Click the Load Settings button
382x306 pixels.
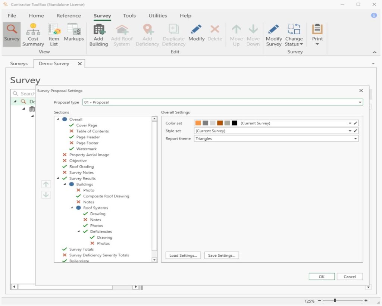[x=183, y=256]
